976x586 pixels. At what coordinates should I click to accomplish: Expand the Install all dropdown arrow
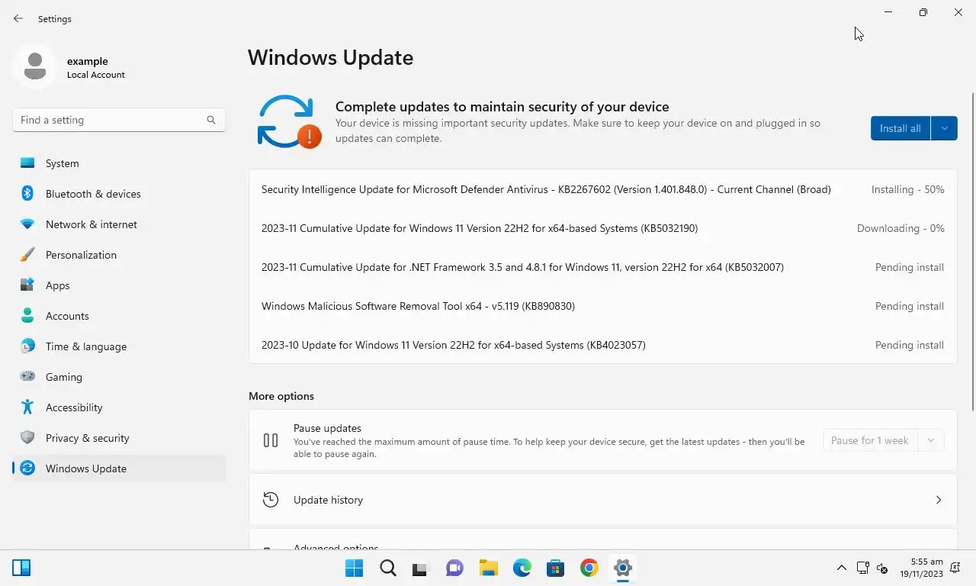tap(945, 128)
